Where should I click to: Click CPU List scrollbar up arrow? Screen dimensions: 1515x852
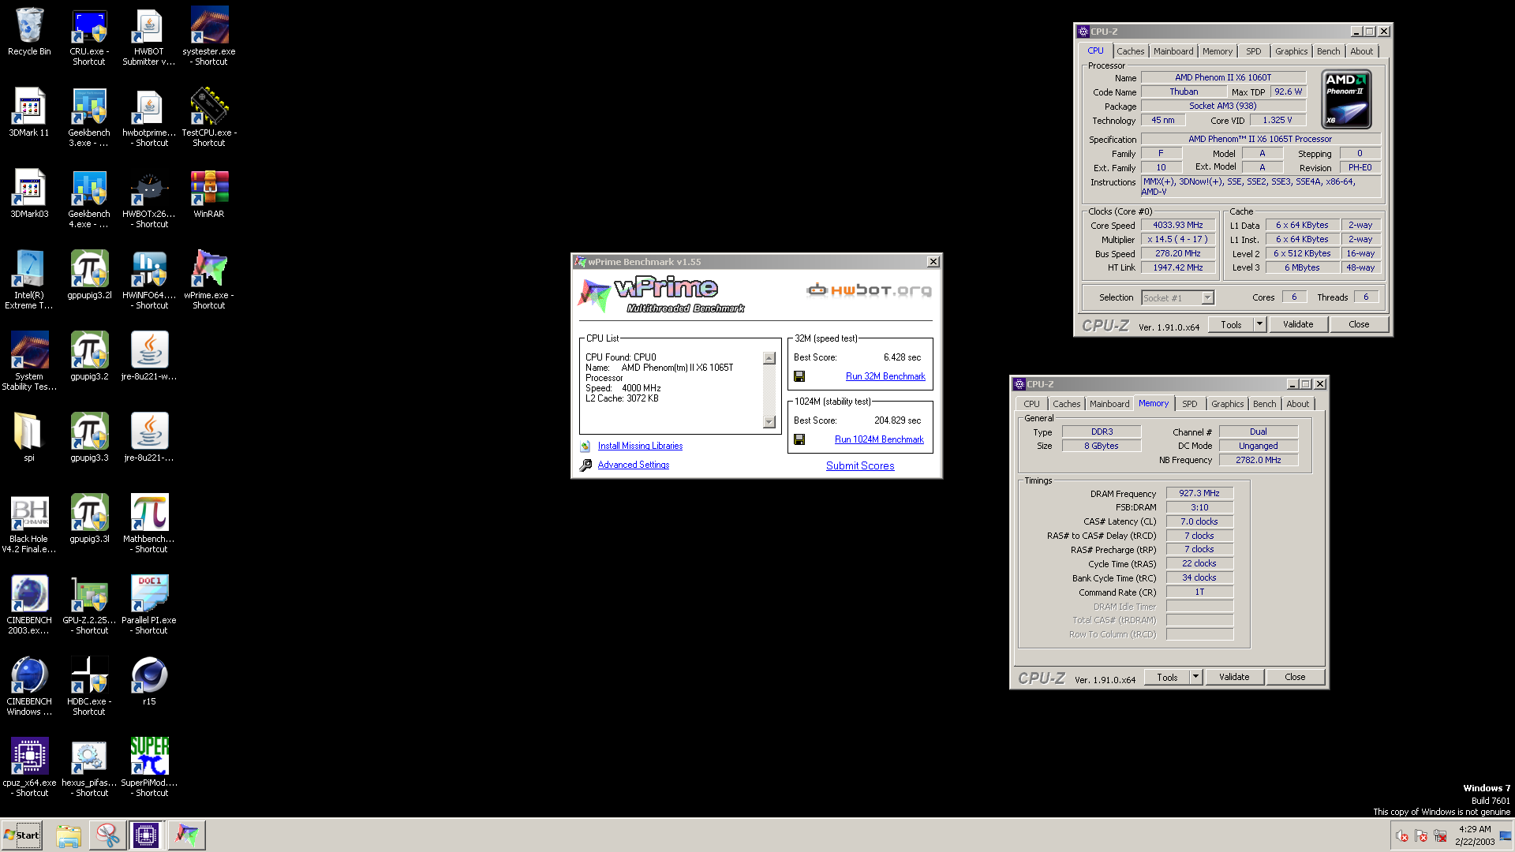point(769,358)
